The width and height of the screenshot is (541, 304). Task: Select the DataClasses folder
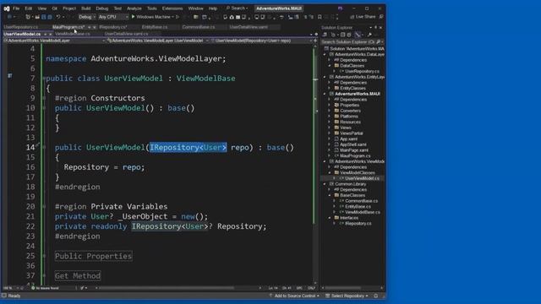tap(352, 66)
